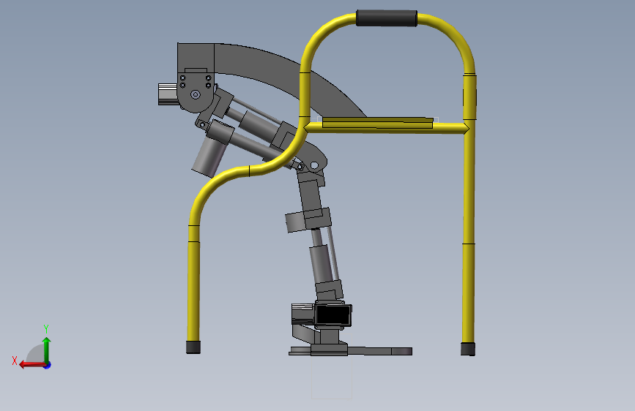
Task: Click the blue Z axis dot on the triad
Action: point(48,365)
